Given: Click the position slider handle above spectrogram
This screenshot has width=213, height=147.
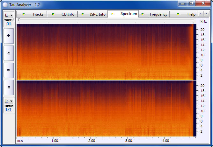Looking at the screenshot, I should click(19, 20).
